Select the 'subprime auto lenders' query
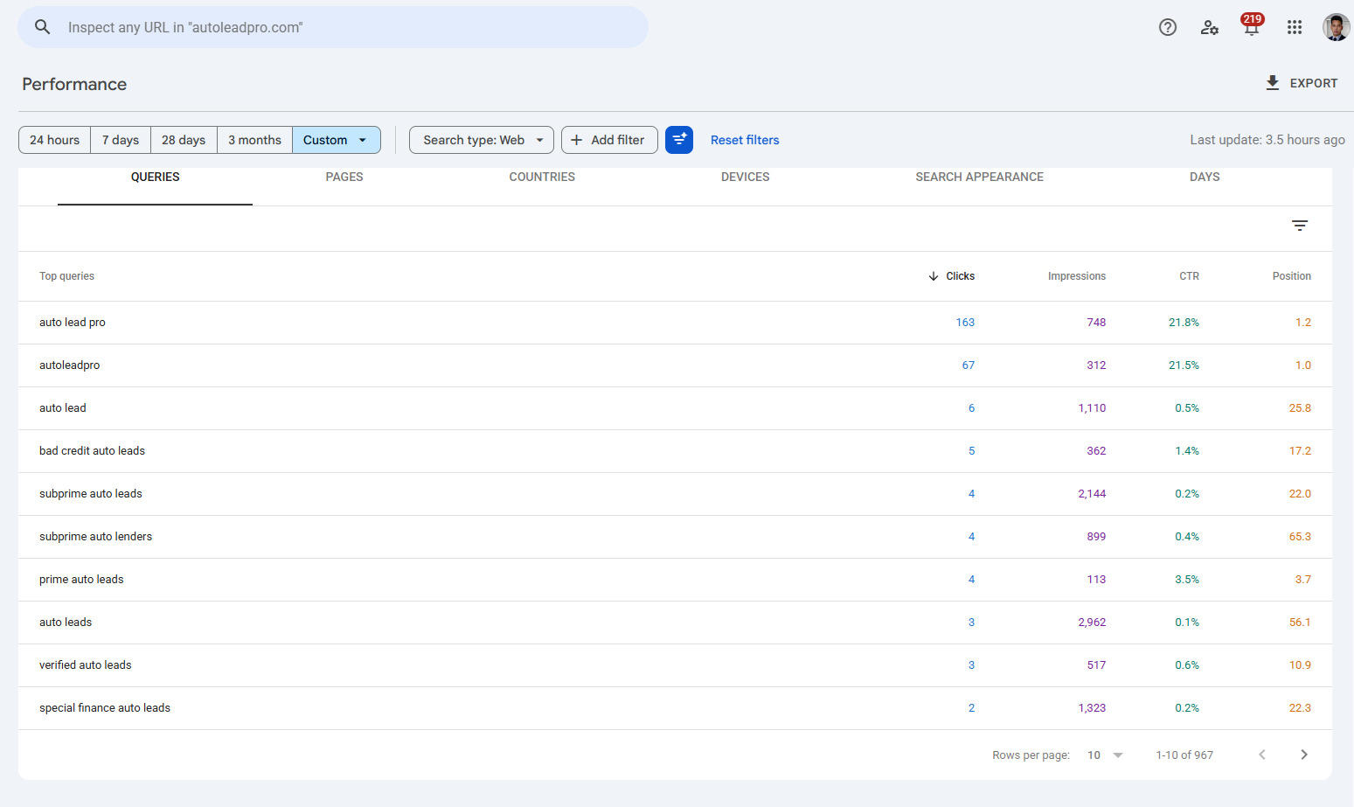 [95, 537]
